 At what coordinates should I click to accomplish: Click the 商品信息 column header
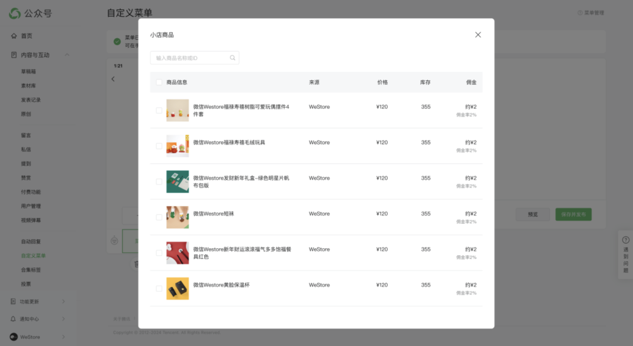click(x=177, y=83)
